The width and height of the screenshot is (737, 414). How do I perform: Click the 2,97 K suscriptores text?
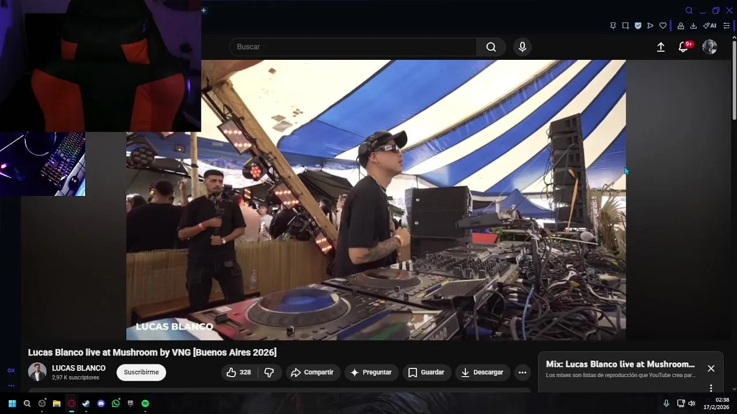[75, 378]
